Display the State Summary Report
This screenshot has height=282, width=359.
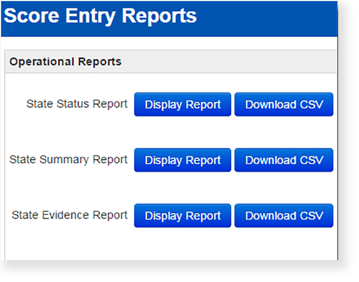(x=183, y=160)
